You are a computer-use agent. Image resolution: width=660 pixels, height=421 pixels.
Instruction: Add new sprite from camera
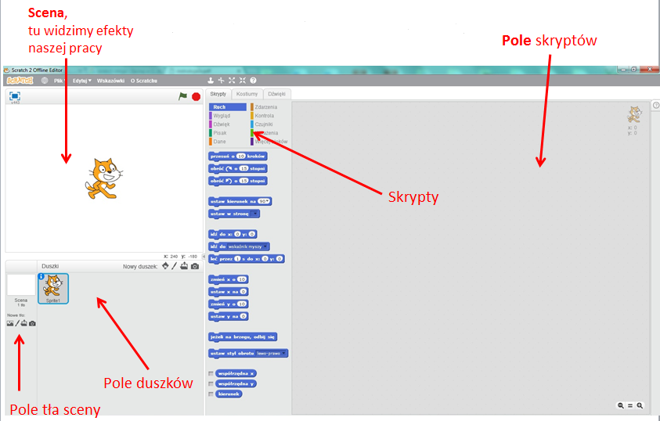(195, 267)
